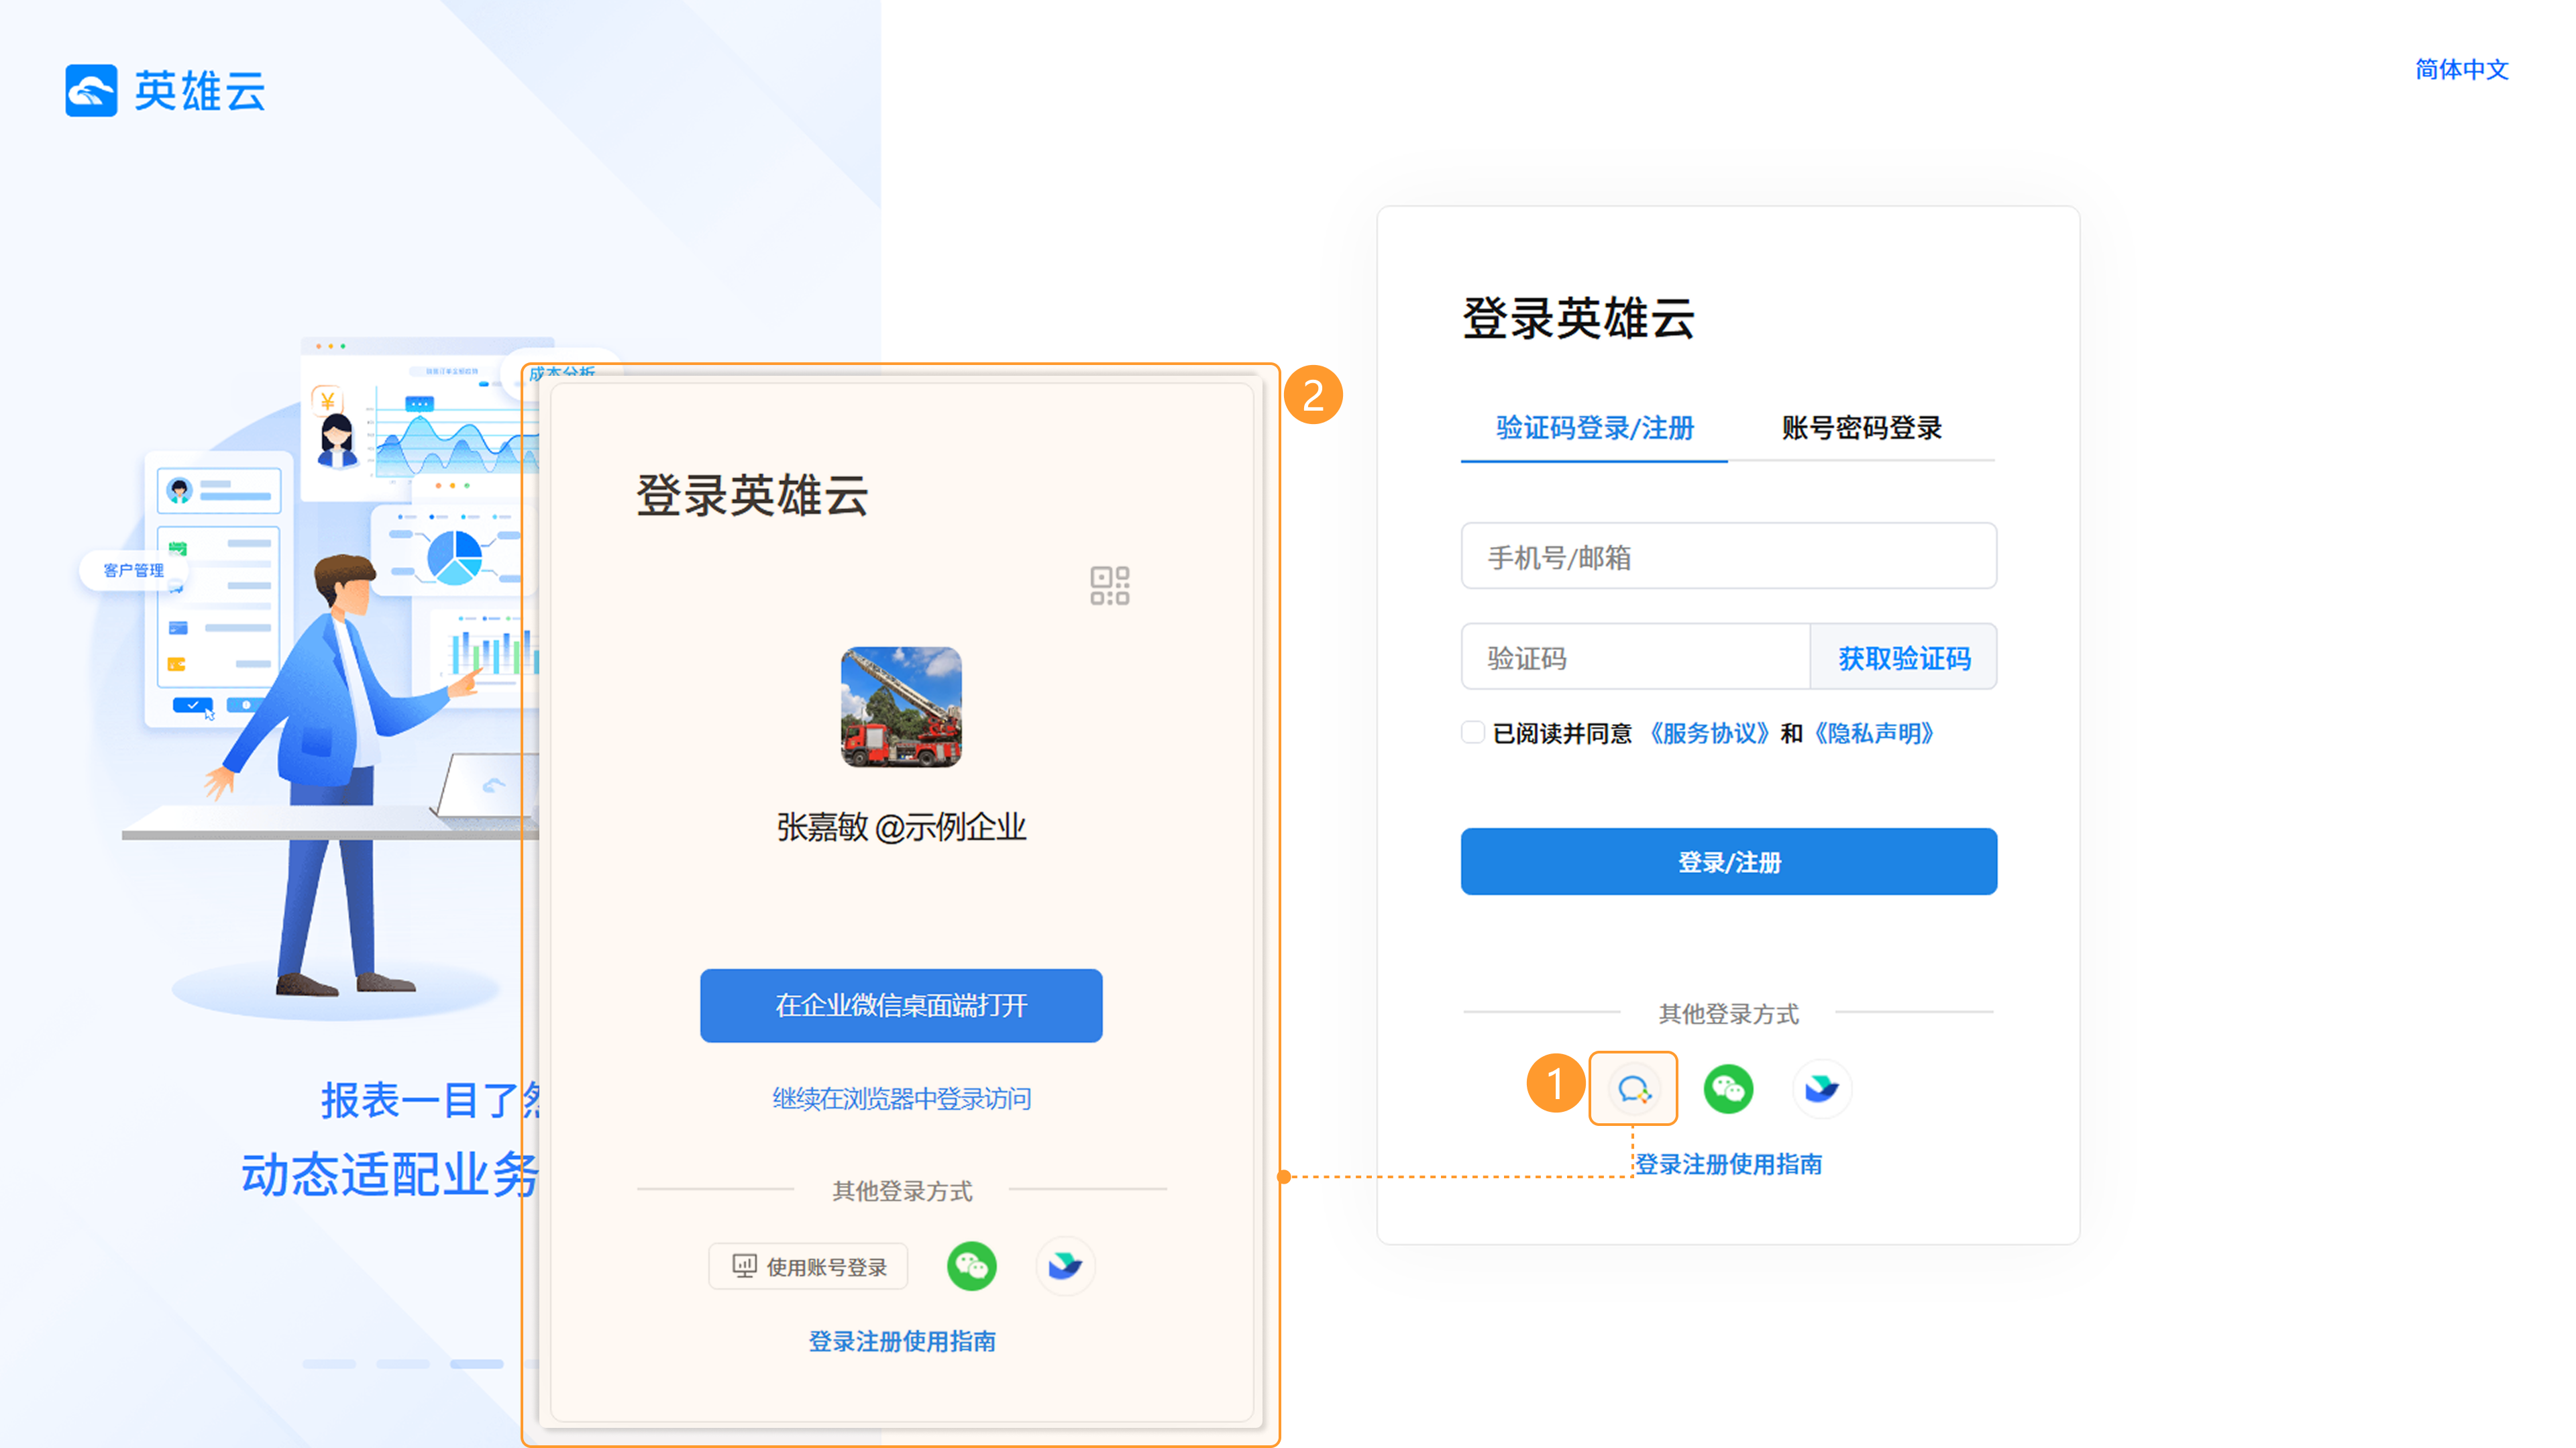Open 登录注册使用指南 link in popup card

[x=901, y=1341]
